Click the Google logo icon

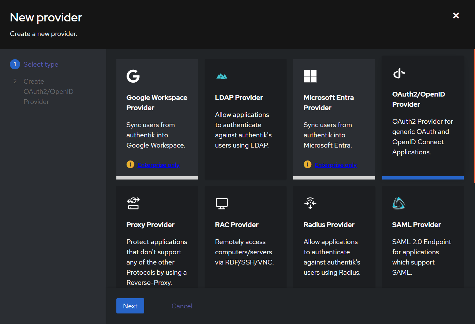[x=133, y=76]
